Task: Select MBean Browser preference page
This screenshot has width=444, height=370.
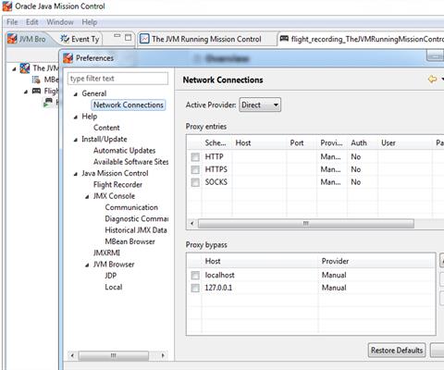Action: 129,241
